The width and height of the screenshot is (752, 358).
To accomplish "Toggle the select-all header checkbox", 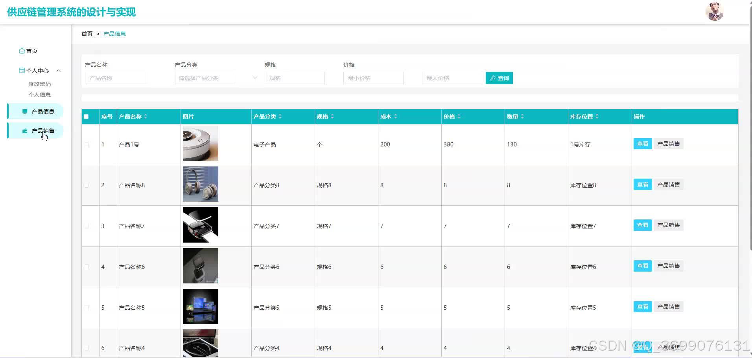I will pos(86,117).
